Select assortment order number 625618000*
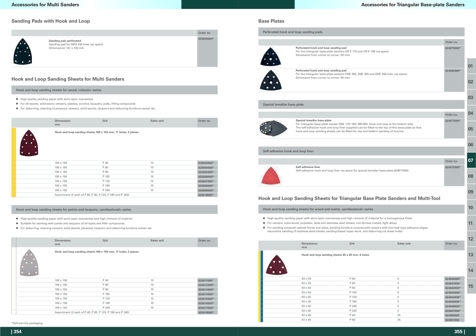Image resolution: width=476 pixels, height=336 pixels. [x=206, y=313]
